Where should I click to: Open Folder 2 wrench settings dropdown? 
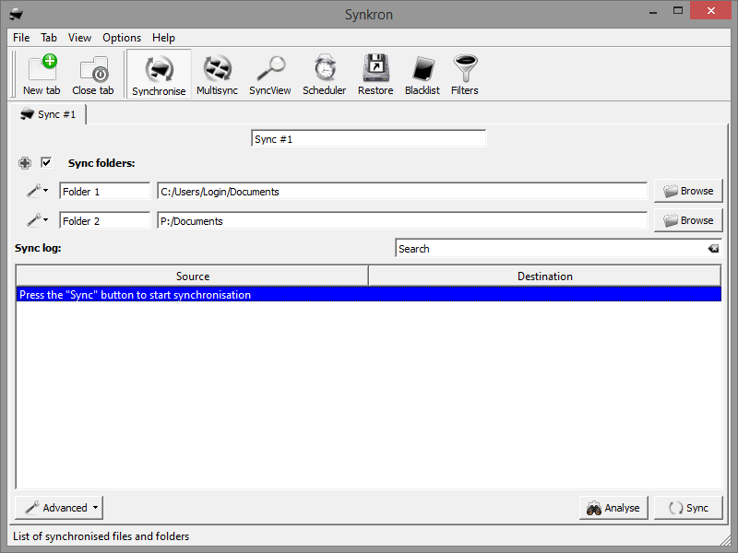click(x=37, y=220)
